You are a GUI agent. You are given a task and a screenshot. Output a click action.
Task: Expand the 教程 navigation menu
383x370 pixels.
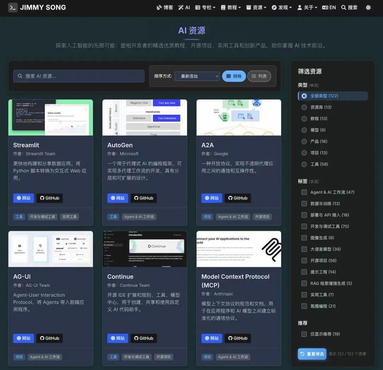(231, 7)
